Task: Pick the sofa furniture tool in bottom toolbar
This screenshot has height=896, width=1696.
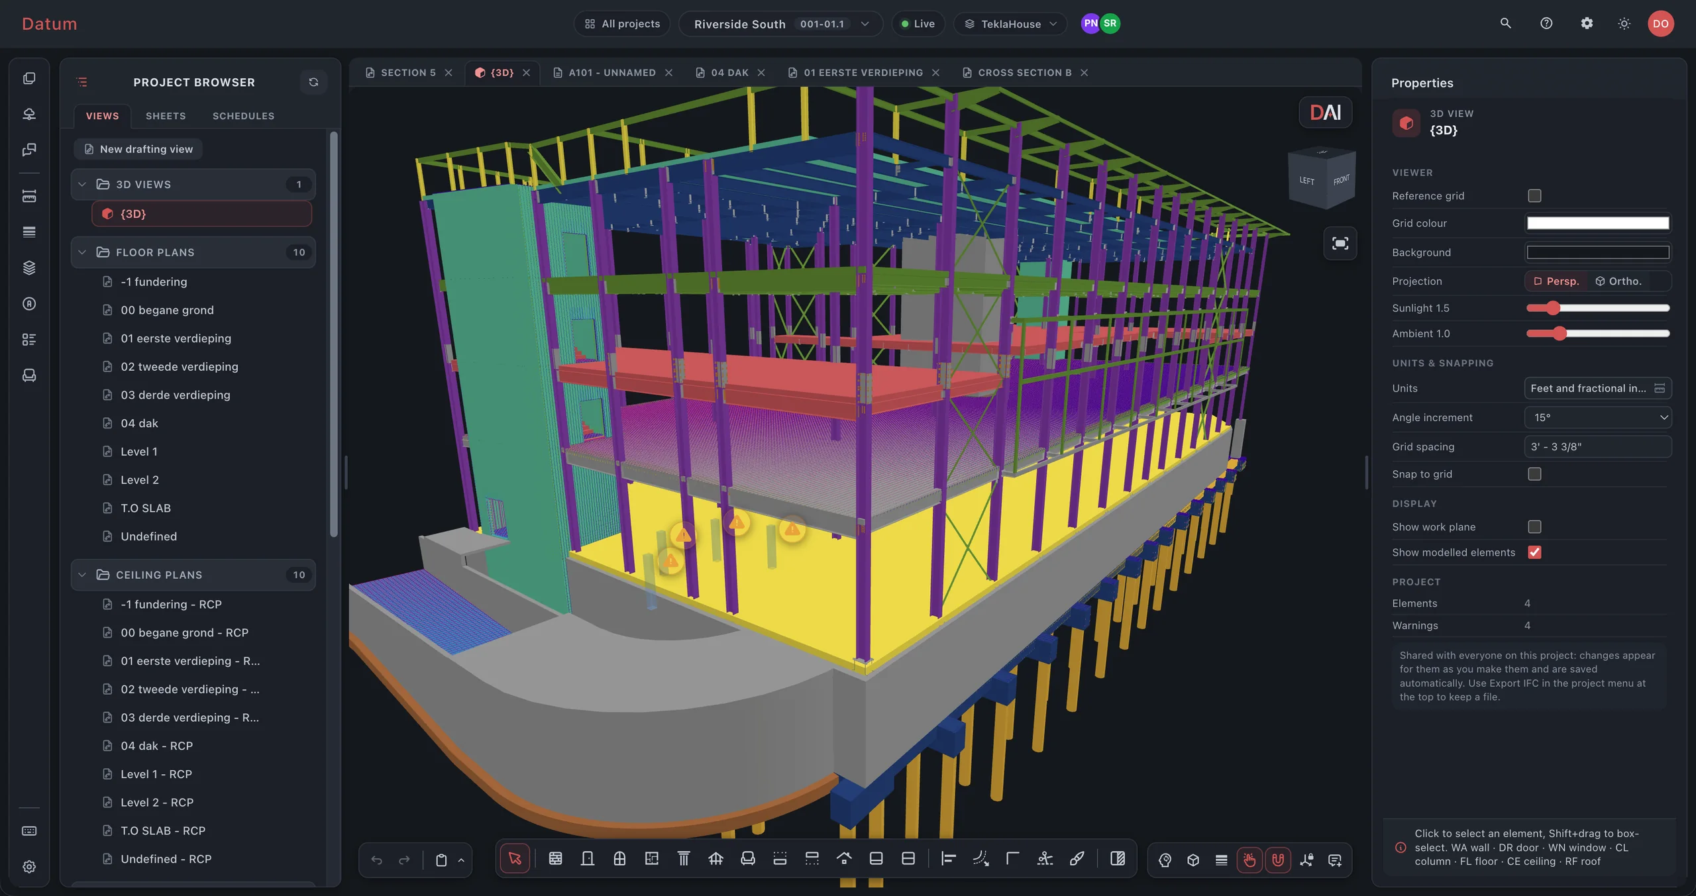Action: [x=748, y=860]
